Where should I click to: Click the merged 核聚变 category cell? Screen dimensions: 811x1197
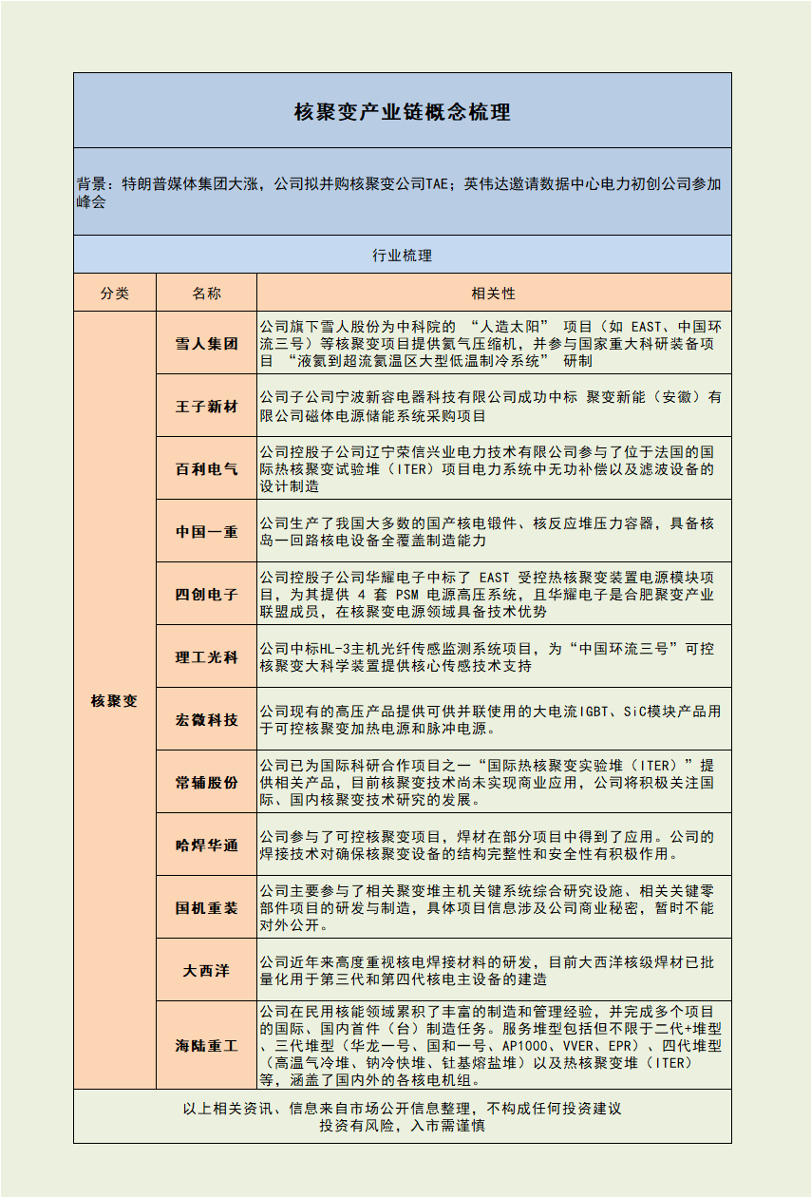(x=115, y=700)
